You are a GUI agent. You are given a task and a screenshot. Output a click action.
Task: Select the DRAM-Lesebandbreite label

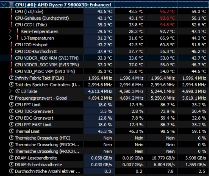(x=36, y=158)
